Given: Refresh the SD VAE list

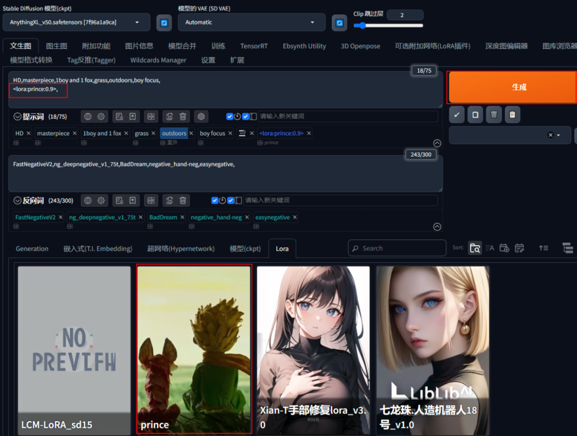Looking at the screenshot, I should [x=339, y=23].
